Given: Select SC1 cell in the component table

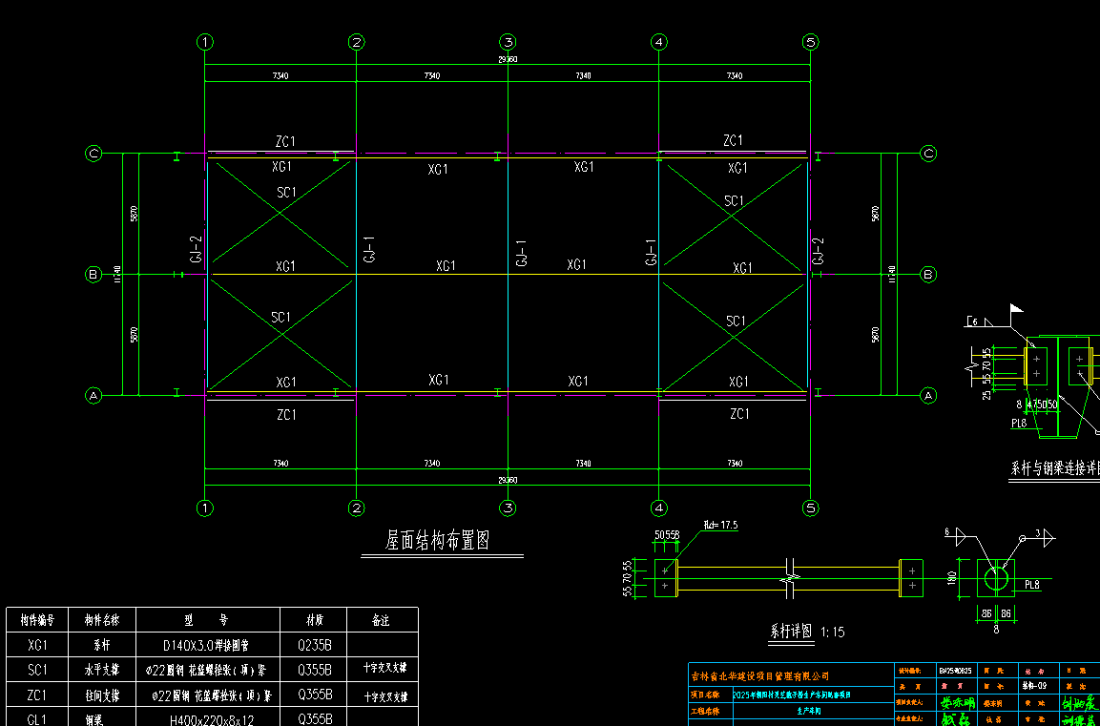Looking at the screenshot, I should coord(37,670).
